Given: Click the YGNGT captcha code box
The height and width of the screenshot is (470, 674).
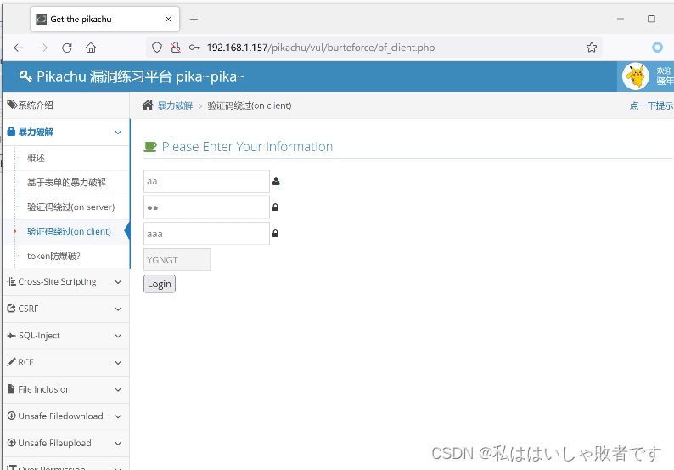Looking at the screenshot, I should point(177,259).
